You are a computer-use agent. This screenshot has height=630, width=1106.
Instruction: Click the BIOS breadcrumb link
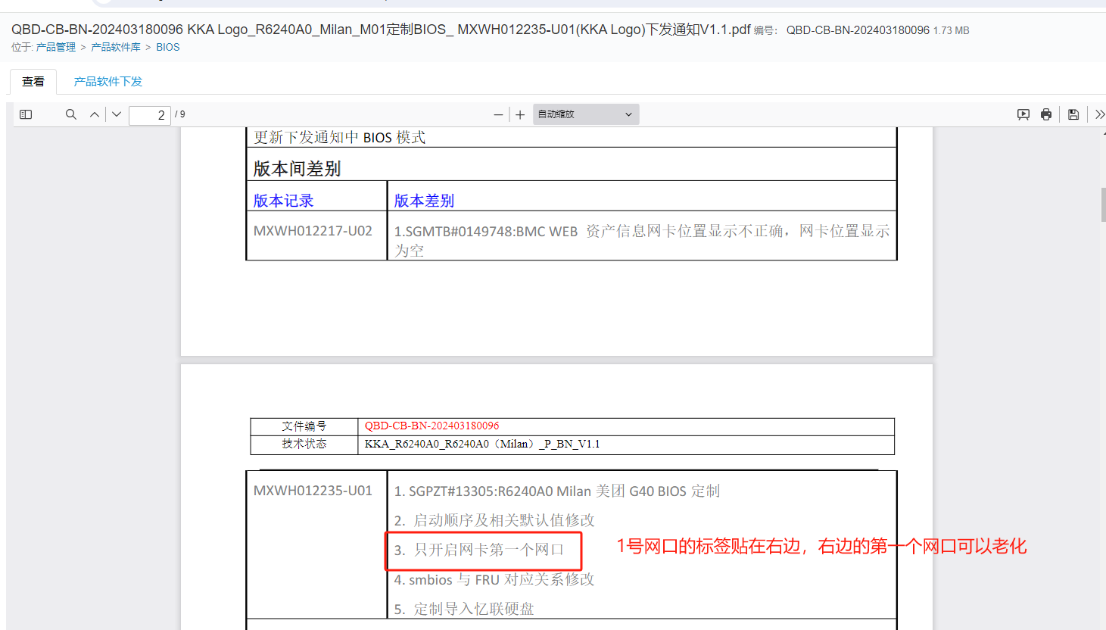pos(168,47)
